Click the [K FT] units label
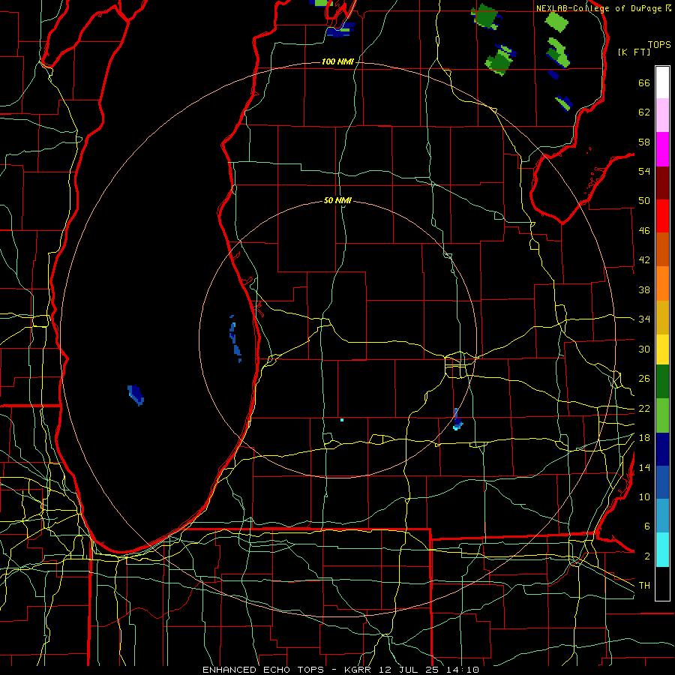Viewport: 675px width, 675px height. 634,52
